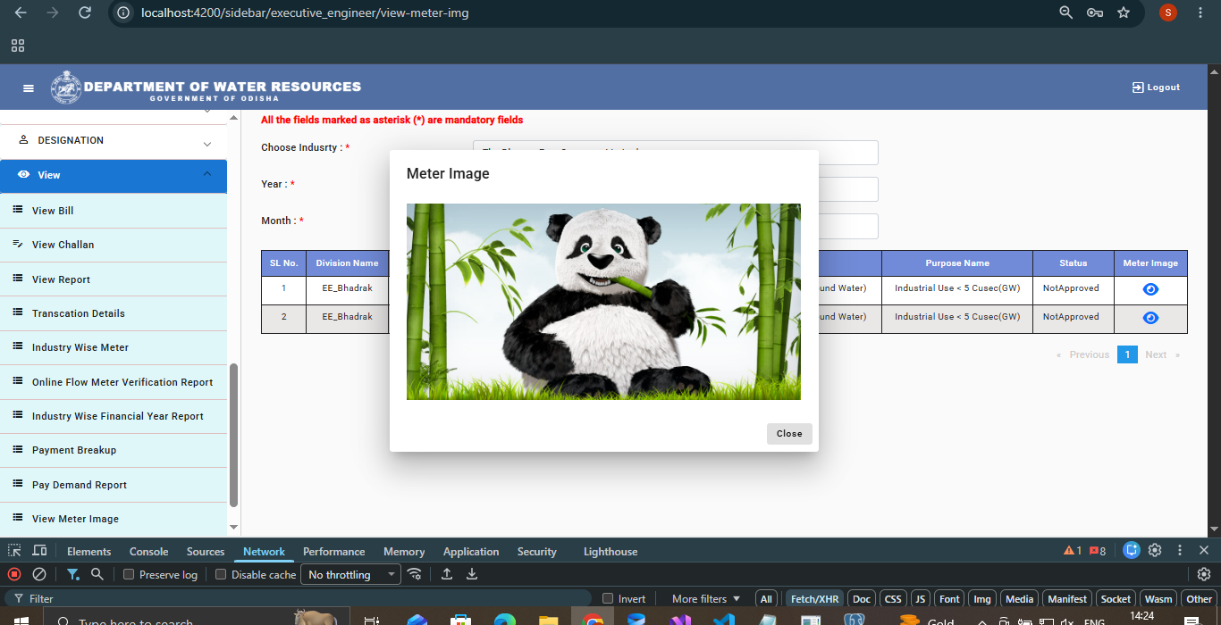Image resolution: width=1221 pixels, height=625 pixels.
Task: Export HAR file with download arrow
Action: tap(472, 574)
